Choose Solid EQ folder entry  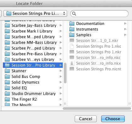[33, 88]
